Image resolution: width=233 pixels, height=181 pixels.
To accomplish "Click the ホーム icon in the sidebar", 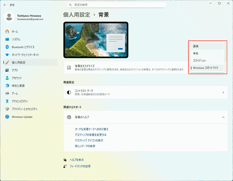I will [x=6, y=31].
